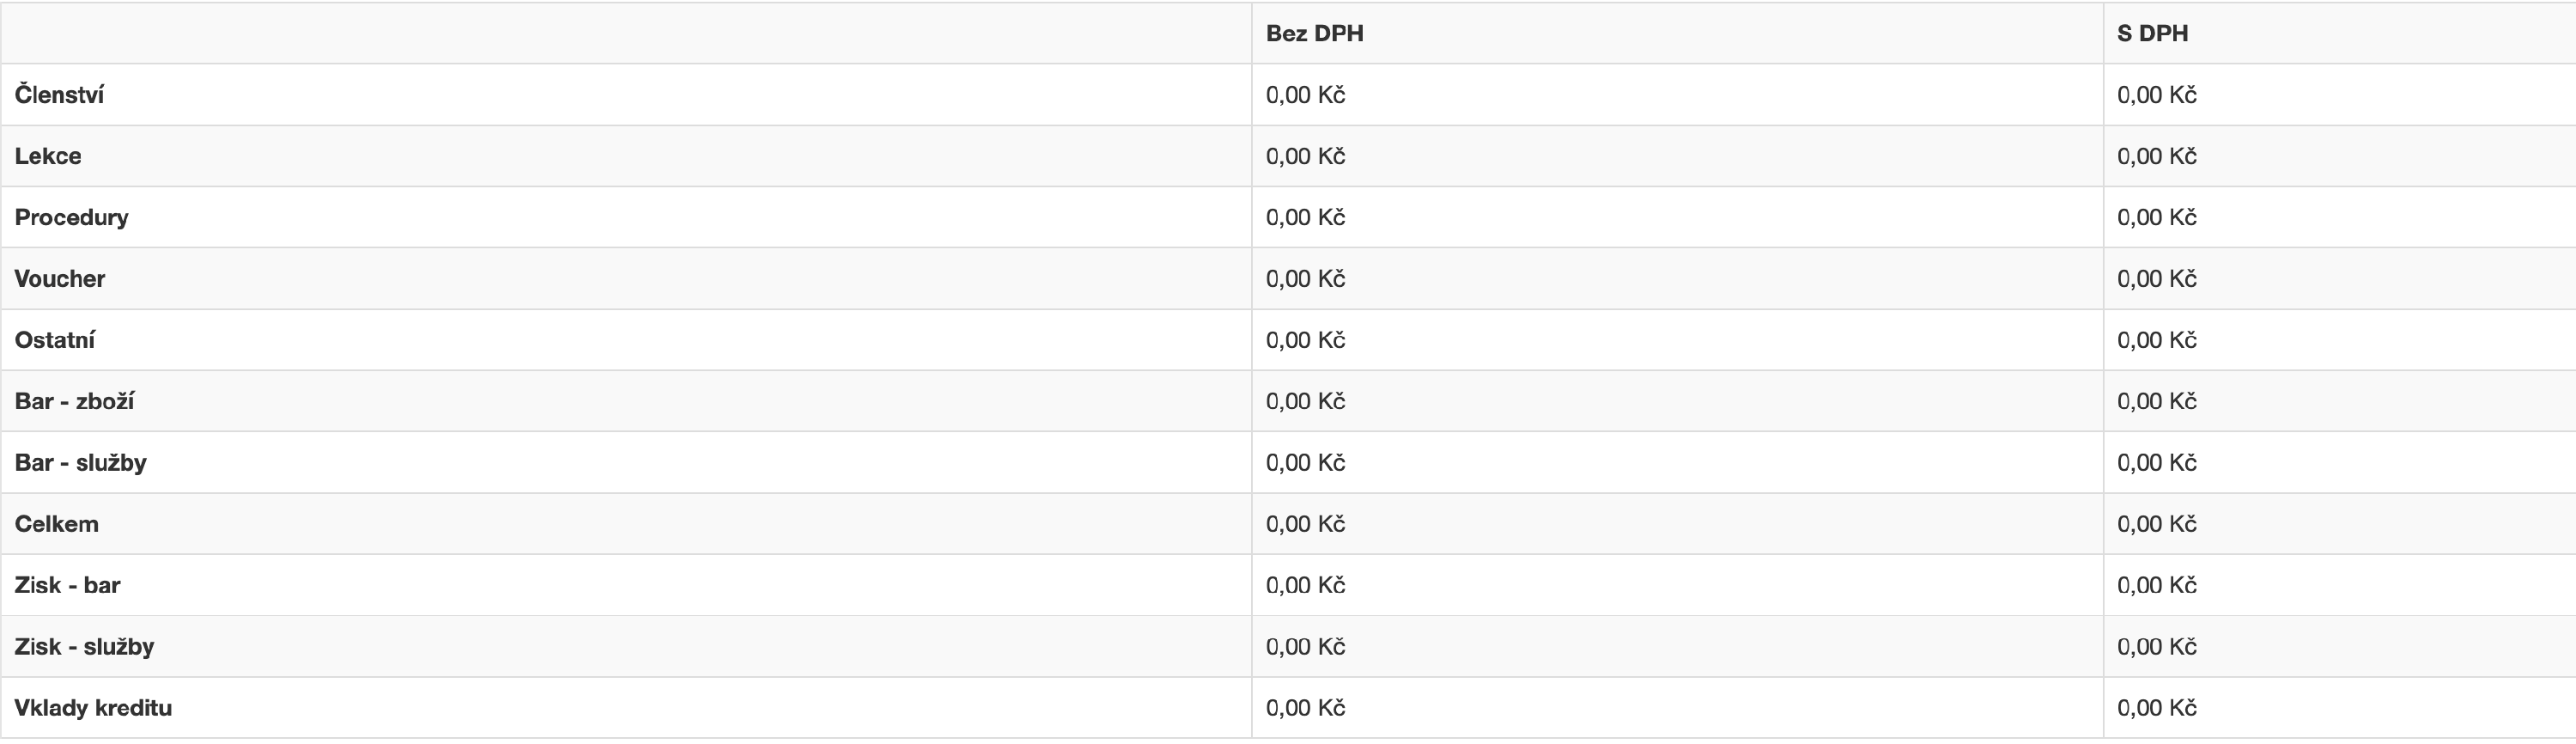Click Celkem value in S DPH column
2576x744 pixels.
click(x=2156, y=524)
